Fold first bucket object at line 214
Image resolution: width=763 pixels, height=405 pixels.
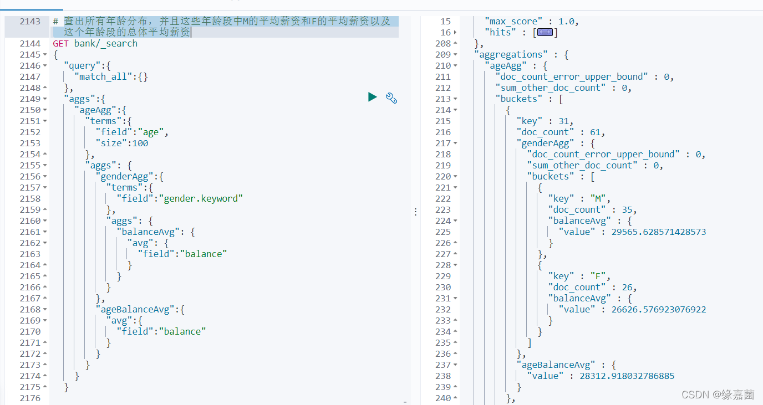[x=455, y=110]
